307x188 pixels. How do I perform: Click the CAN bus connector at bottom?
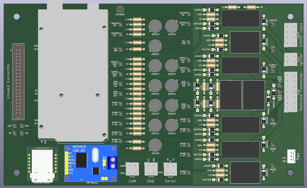click(x=132, y=169)
